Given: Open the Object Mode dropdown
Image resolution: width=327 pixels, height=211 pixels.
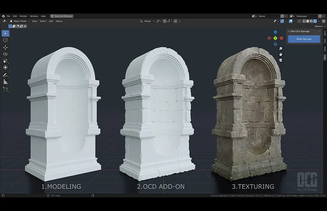Looking at the screenshot, I should tap(19, 21).
